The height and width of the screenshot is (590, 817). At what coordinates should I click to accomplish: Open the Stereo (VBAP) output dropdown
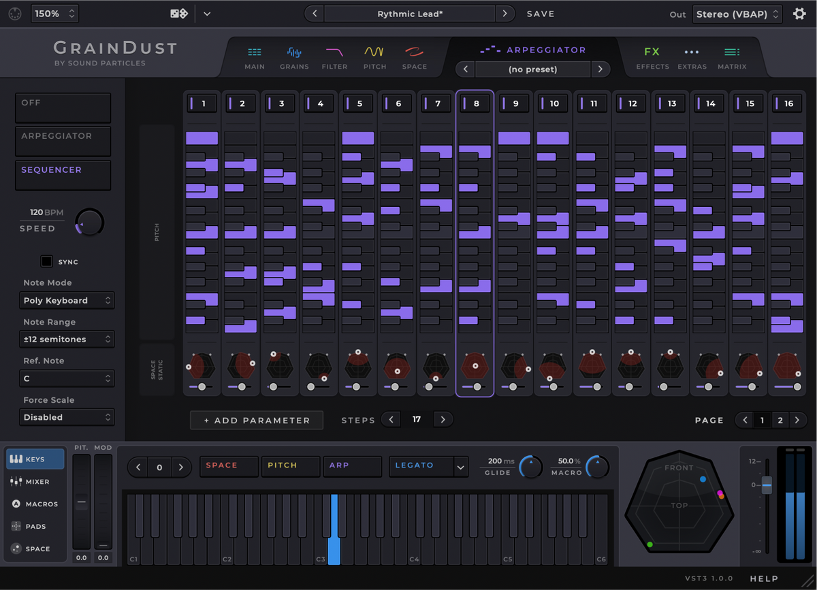point(737,13)
